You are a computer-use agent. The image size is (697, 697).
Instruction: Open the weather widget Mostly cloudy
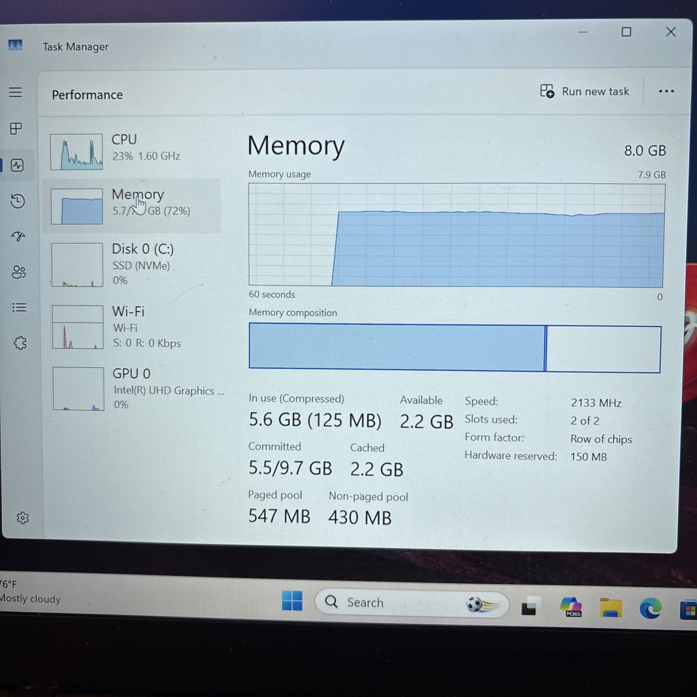click(30, 592)
